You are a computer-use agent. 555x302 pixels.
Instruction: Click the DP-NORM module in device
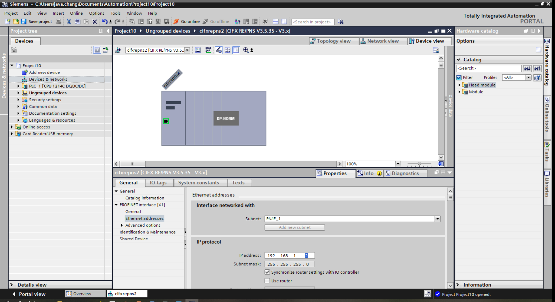point(226,118)
